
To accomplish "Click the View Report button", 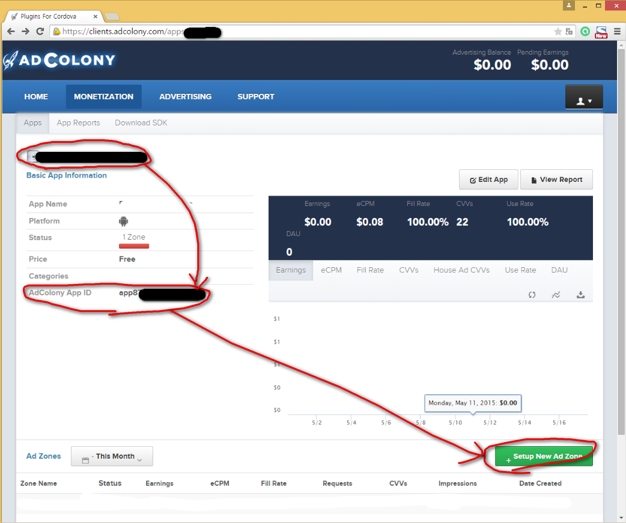I will coord(556,180).
